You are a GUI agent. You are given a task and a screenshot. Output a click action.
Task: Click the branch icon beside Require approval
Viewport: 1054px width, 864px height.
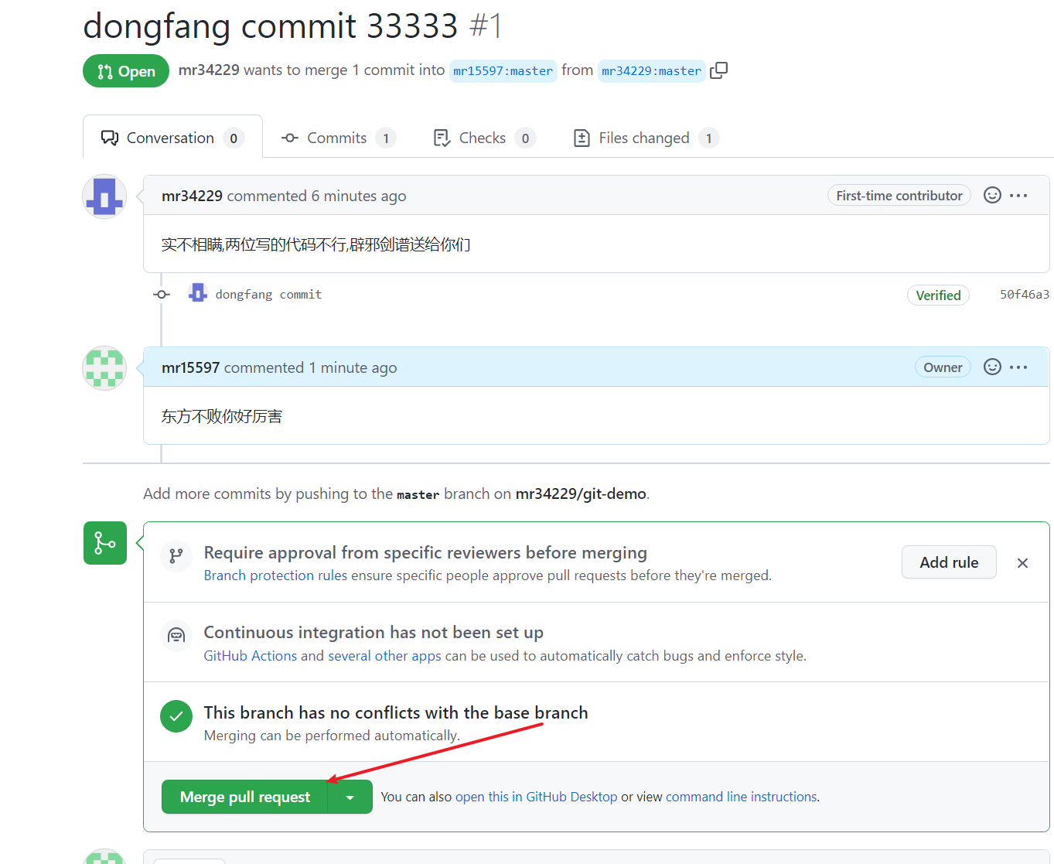[176, 555]
